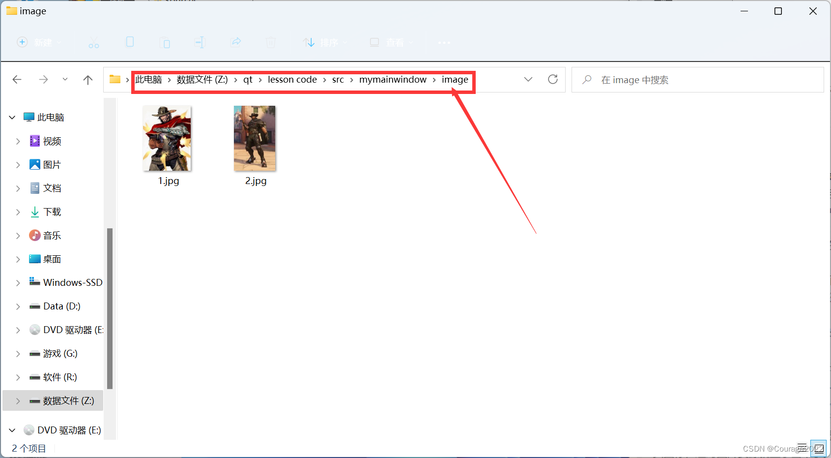This screenshot has height=458, width=831.
Task: Click the navigation pane scrollbar
Action: click(x=110, y=308)
